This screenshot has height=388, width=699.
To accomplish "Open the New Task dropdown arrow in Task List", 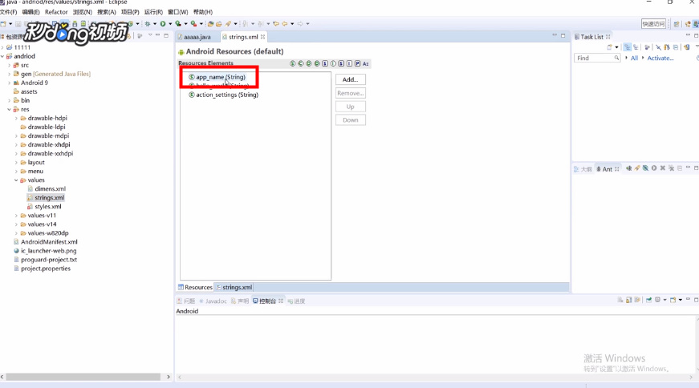I will click(x=616, y=47).
